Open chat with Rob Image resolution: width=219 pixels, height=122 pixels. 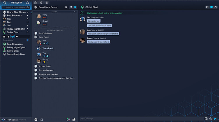pos(9,22)
